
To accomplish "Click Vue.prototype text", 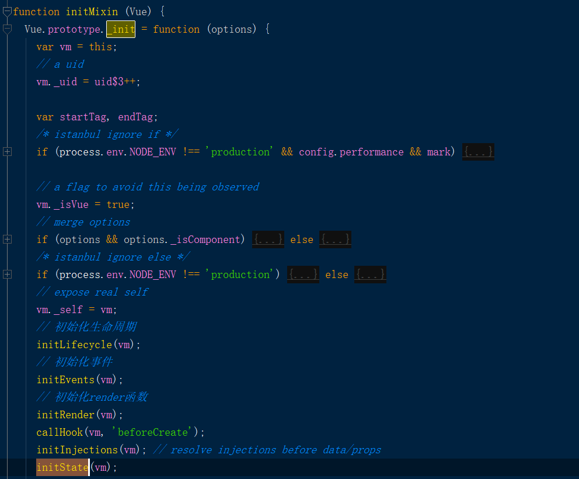I will click(62, 29).
